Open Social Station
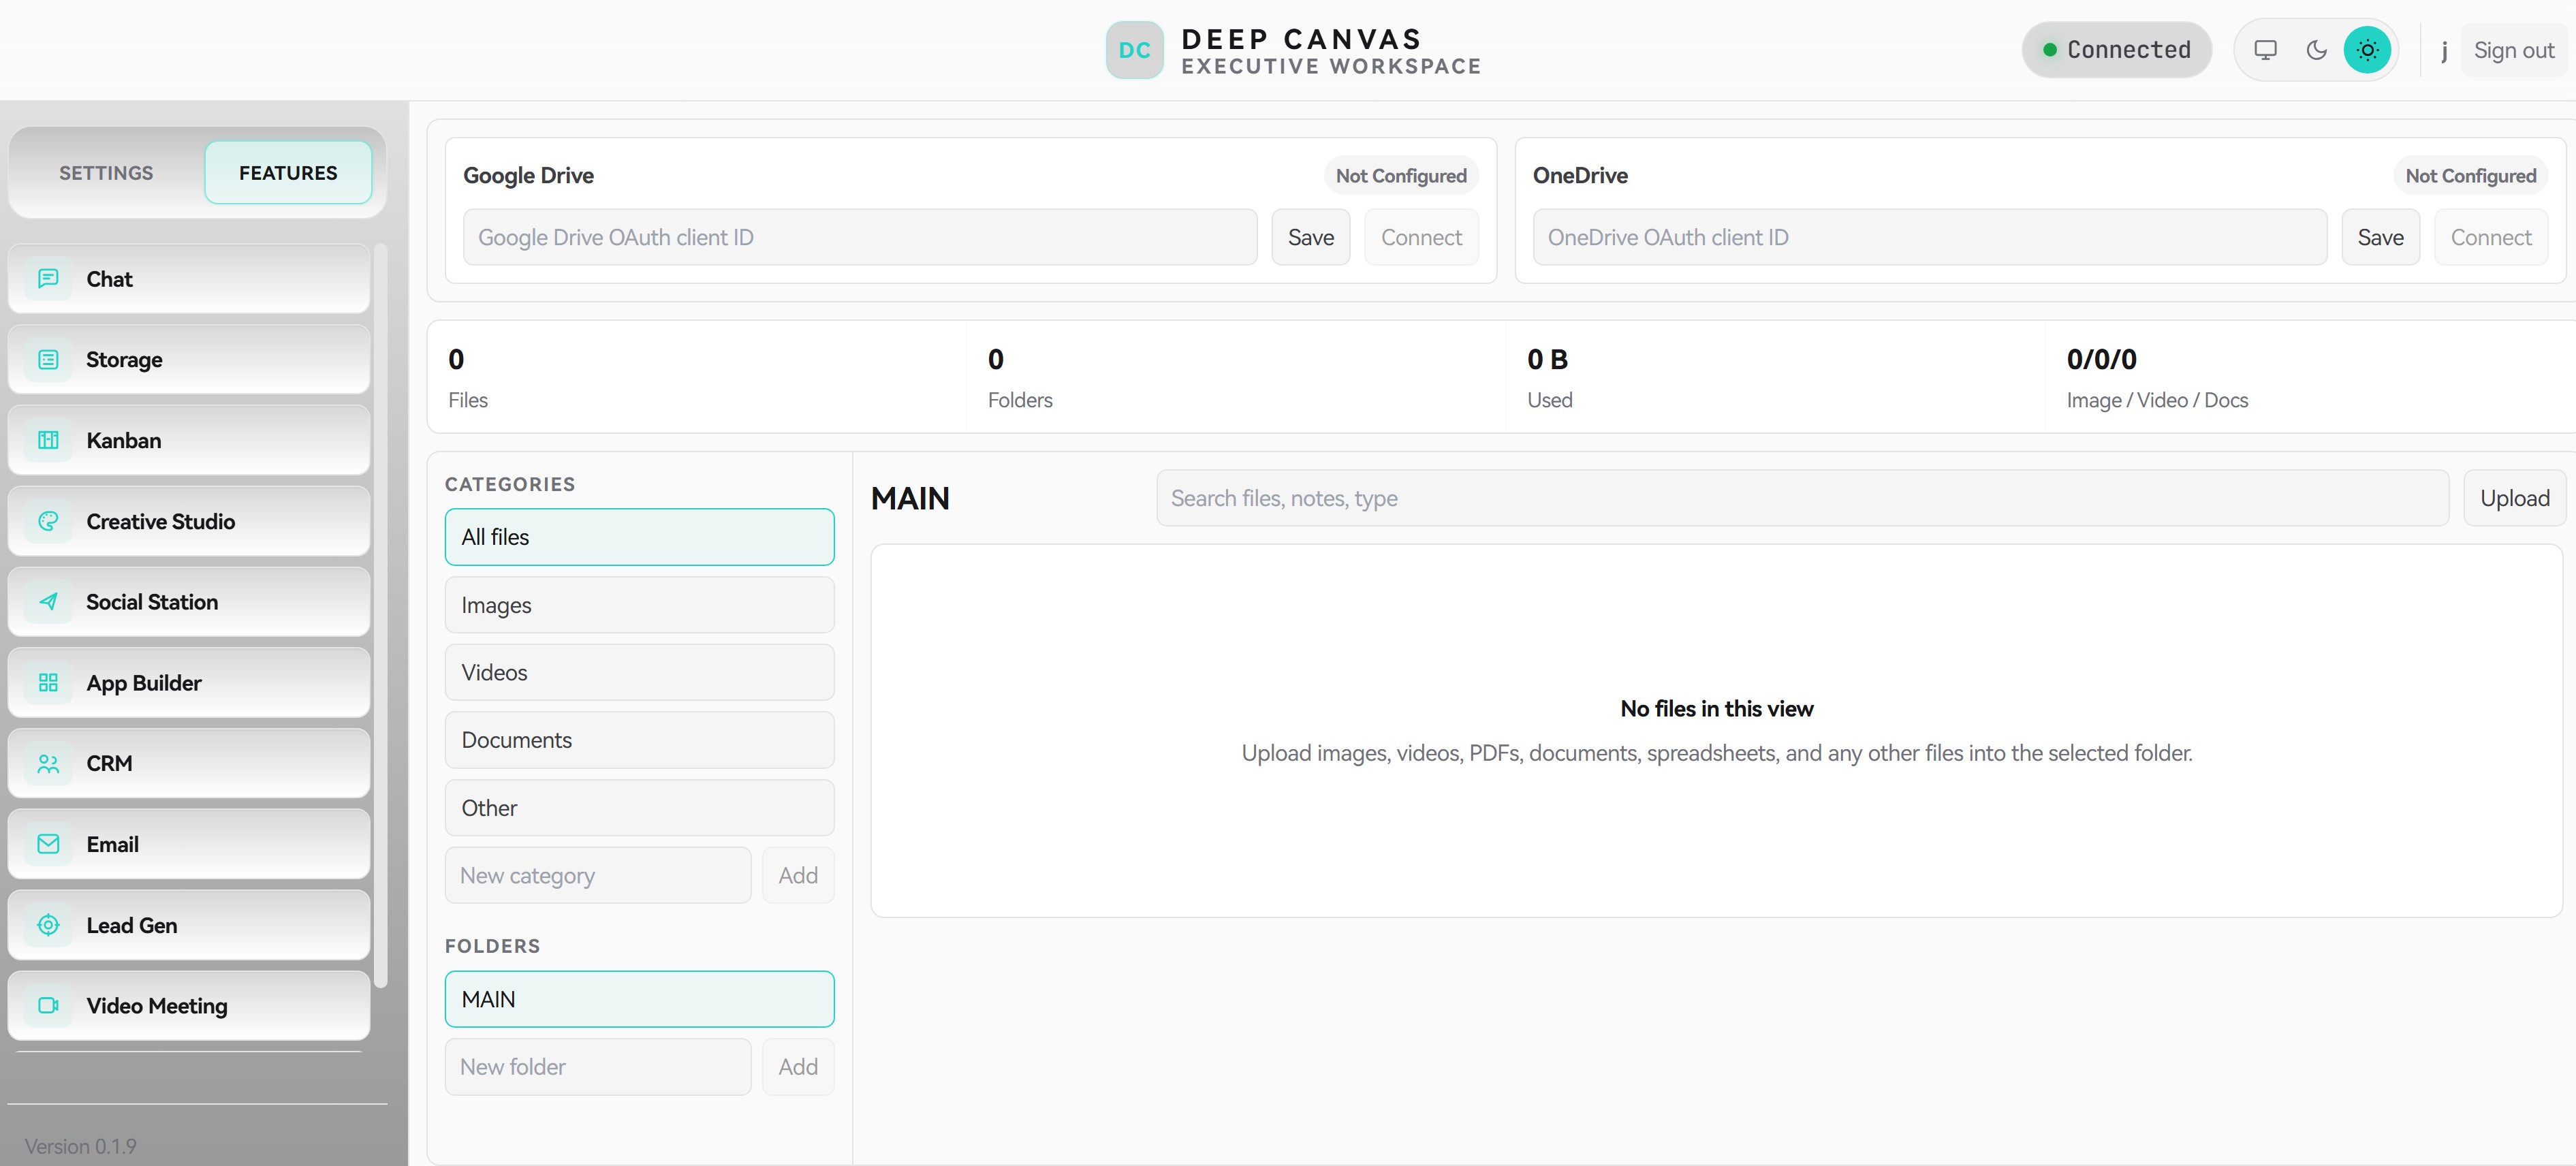Screen dimensions: 2576x1166 click(x=189, y=602)
